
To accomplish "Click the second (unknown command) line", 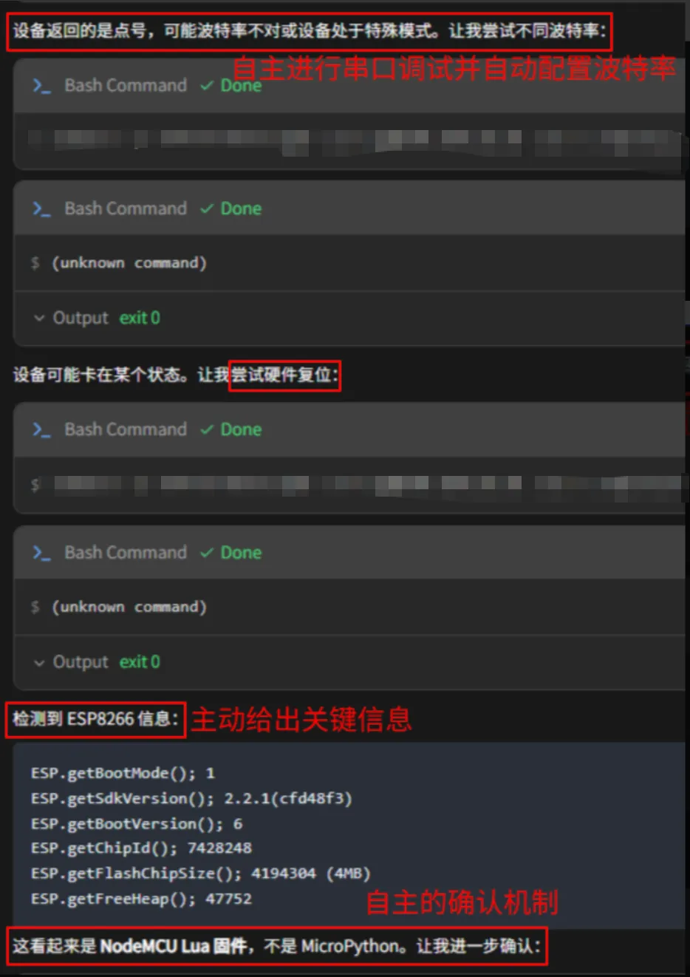I will [x=129, y=607].
